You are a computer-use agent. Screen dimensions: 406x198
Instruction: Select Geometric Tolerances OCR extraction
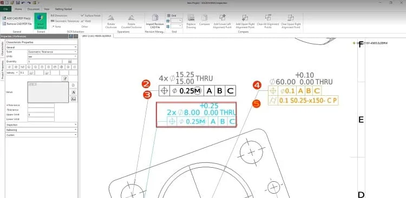coord(65,21)
